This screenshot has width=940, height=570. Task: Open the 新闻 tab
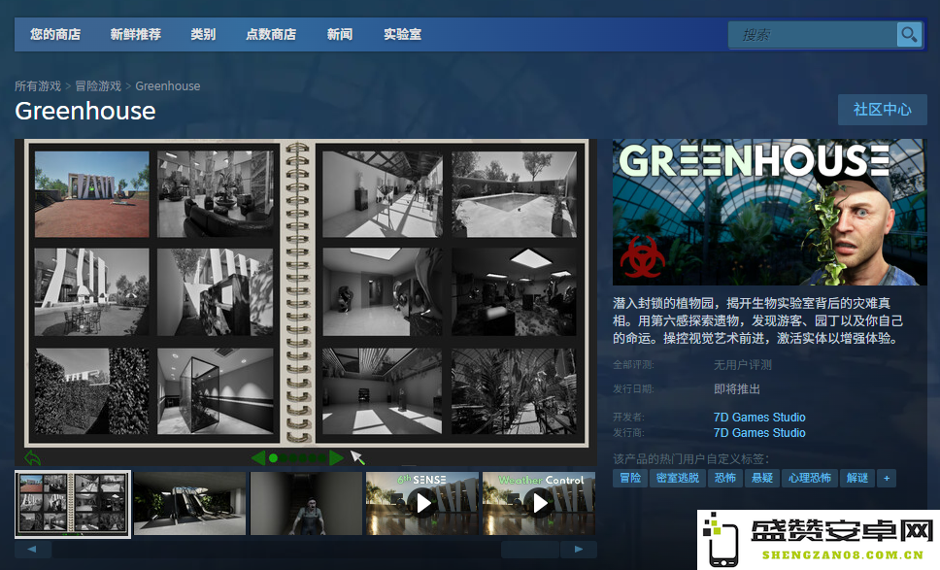click(x=340, y=34)
